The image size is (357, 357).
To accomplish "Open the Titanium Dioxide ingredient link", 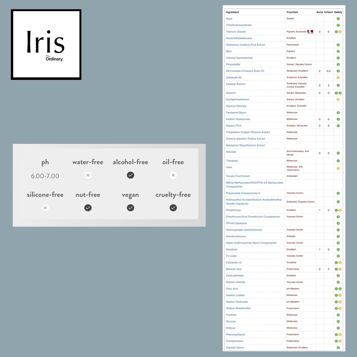I will [236, 32].
